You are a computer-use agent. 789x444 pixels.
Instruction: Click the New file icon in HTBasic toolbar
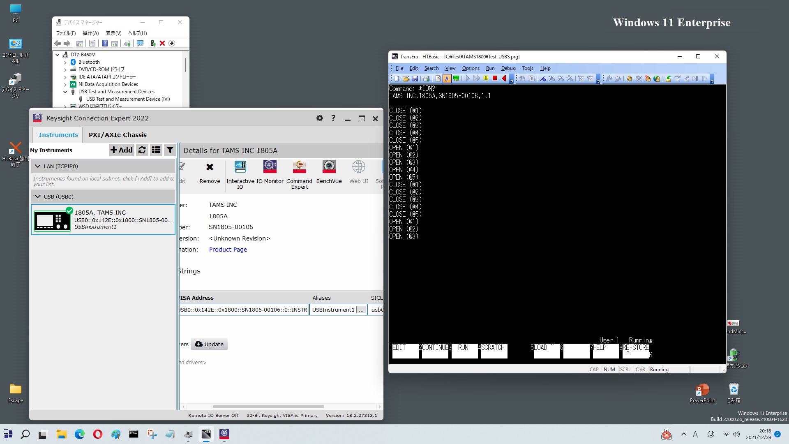tap(397, 79)
